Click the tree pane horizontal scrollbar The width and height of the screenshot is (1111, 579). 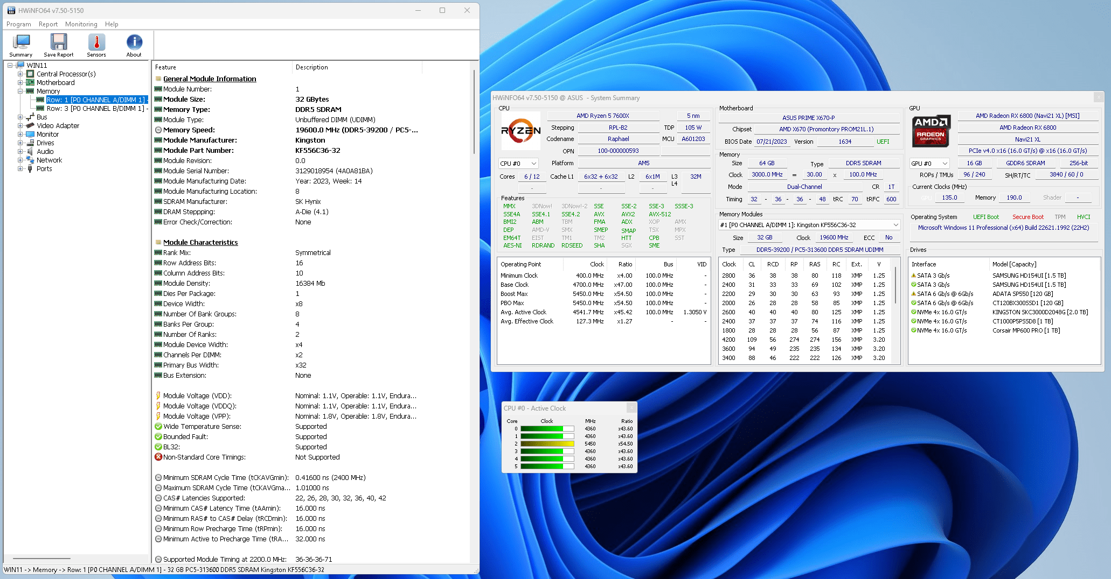[x=41, y=559]
